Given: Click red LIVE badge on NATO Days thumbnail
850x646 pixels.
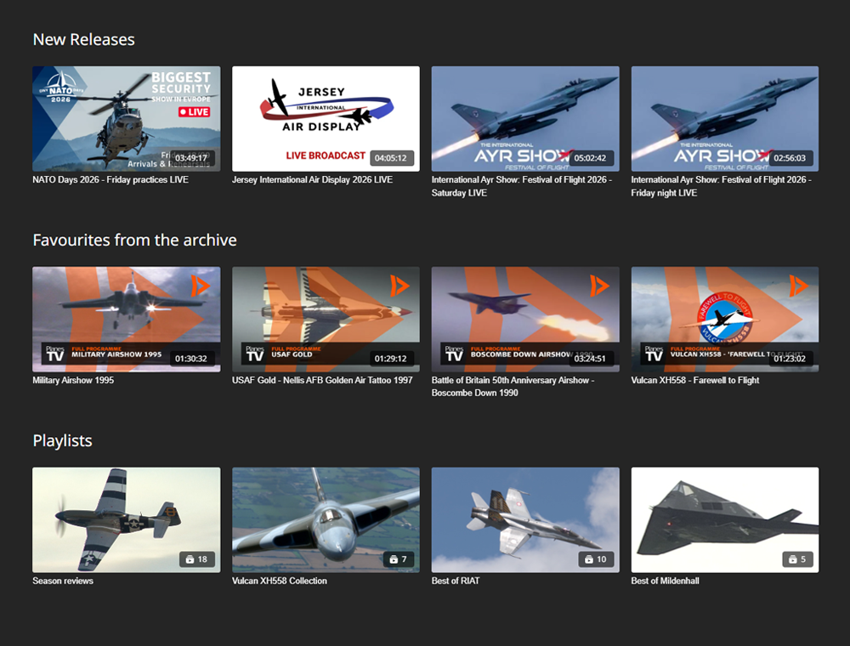Looking at the screenshot, I should [194, 111].
